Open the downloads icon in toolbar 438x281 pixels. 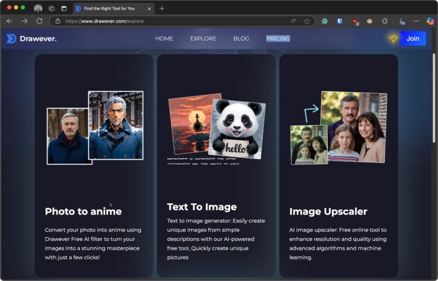coord(401,21)
